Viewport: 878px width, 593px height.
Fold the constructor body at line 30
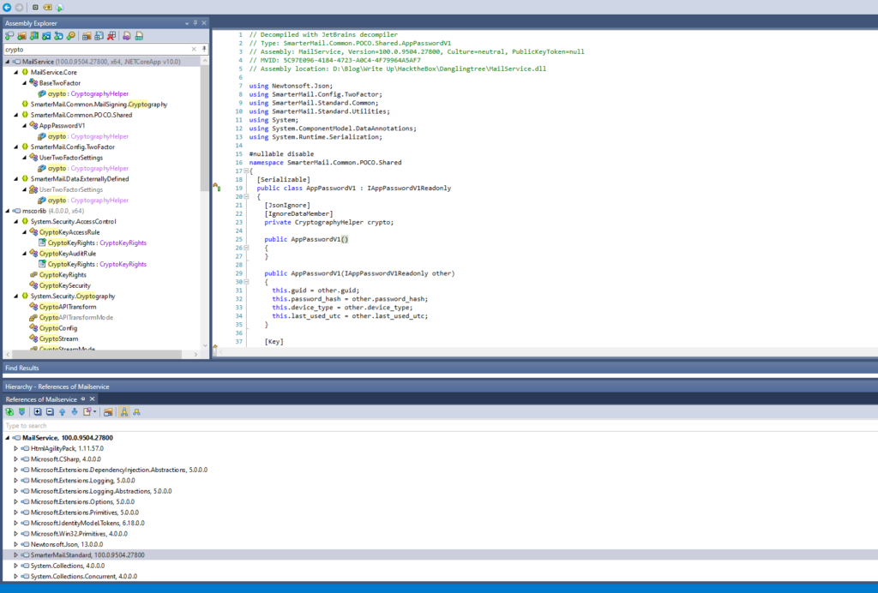(246, 282)
